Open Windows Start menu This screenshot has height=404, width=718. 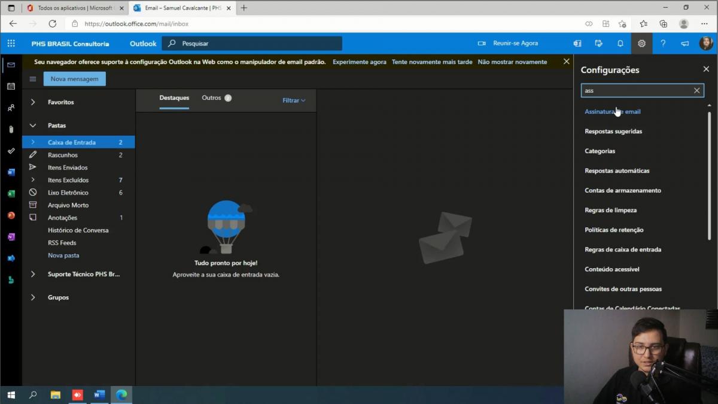[11, 395]
